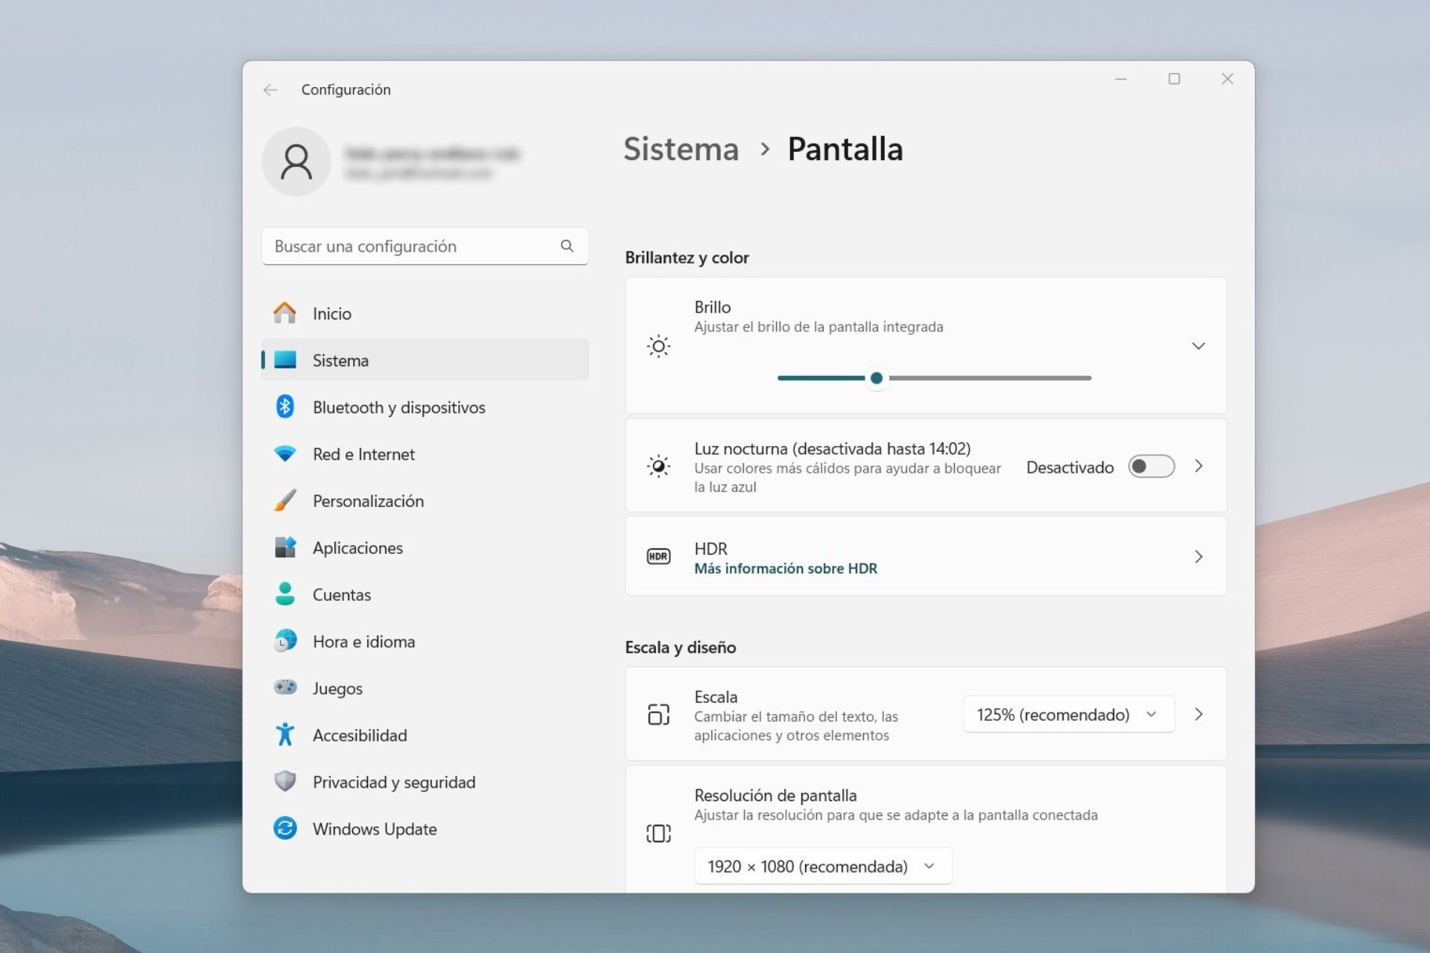
Task: Click the magnifier icon in search box
Action: pos(567,246)
